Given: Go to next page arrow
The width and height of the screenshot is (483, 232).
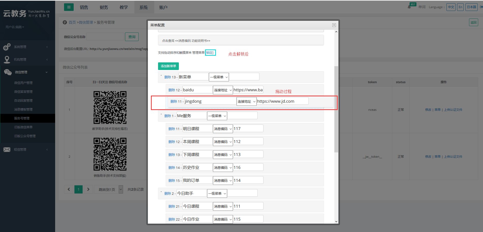Looking at the screenshot, I should (88, 189).
